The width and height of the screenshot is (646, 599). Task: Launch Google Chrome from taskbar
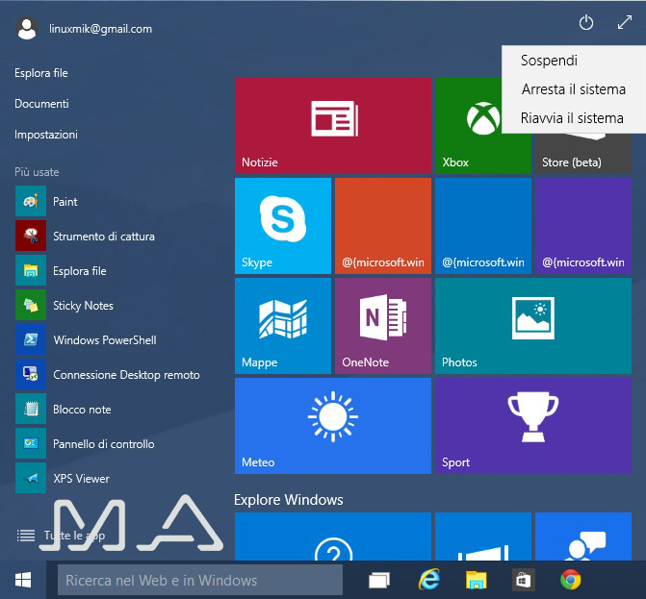click(571, 580)
